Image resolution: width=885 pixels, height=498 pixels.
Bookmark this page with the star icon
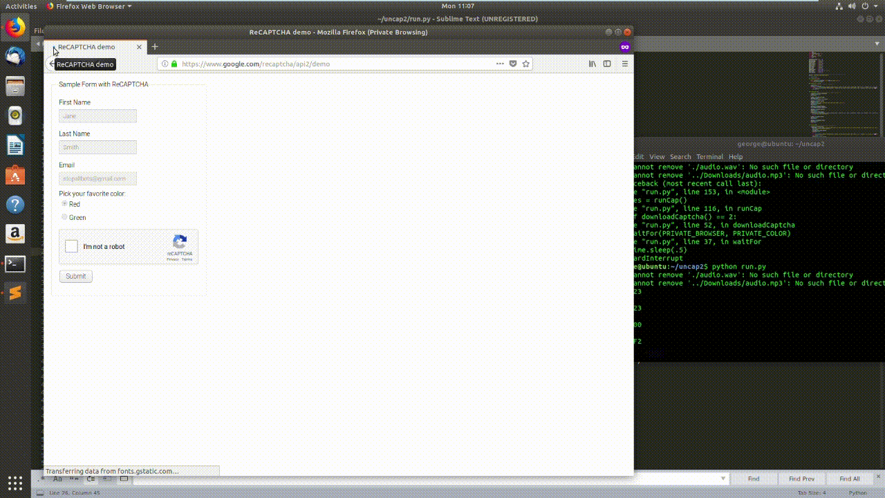pos(526,64)
